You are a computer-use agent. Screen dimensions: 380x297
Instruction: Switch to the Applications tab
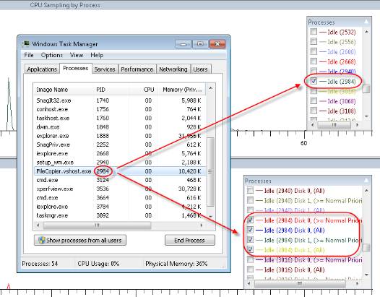(42, 69)
